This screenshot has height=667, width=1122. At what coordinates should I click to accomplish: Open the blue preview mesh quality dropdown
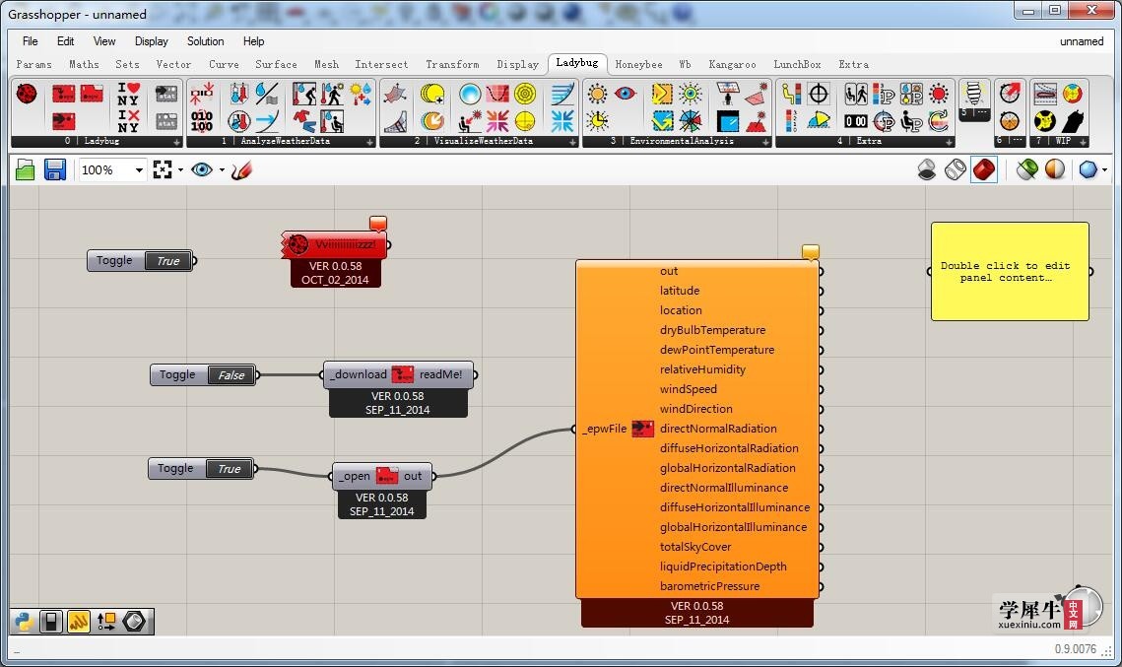[1105, 170]
